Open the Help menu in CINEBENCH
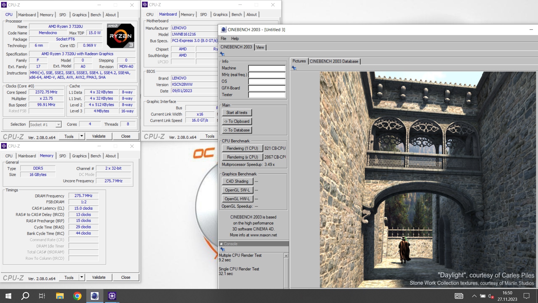Image resolution: width=538 pixels, height=303 pixels. (x=235, y=38)
